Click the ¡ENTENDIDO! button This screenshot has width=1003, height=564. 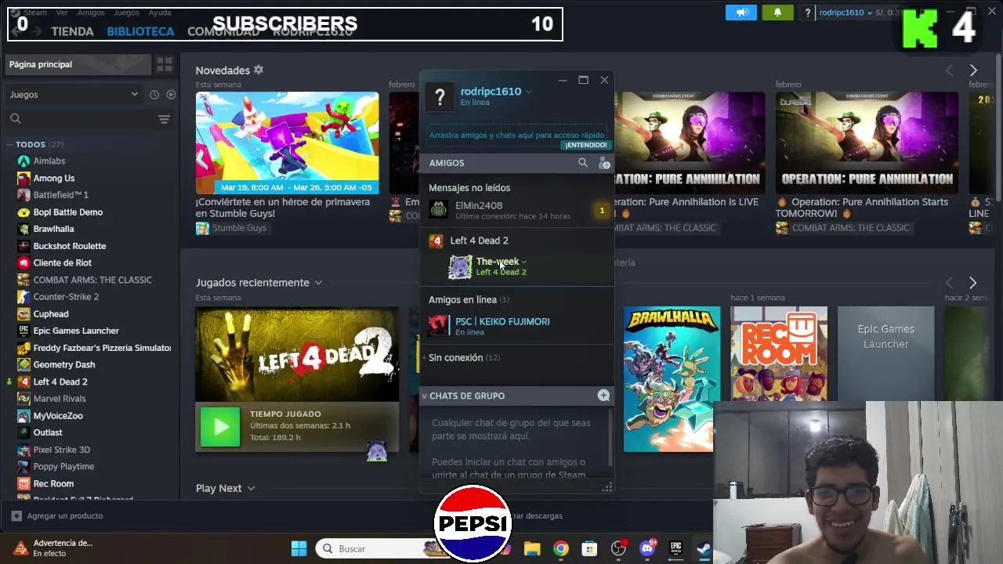(586, 145)
